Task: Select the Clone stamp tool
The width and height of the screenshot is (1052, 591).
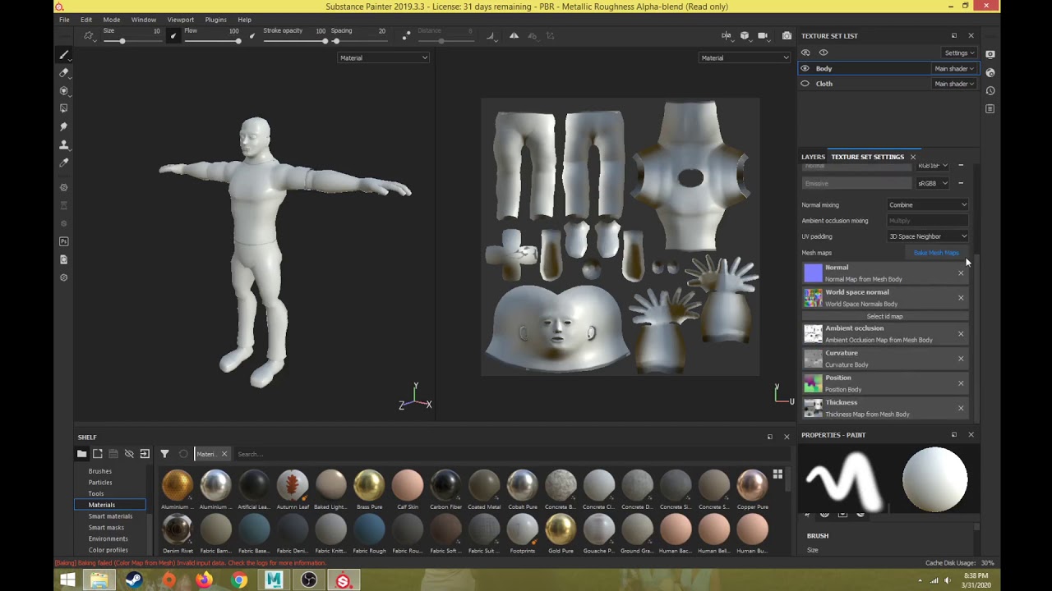Action: pyautogui.click(x=63, y=144)
